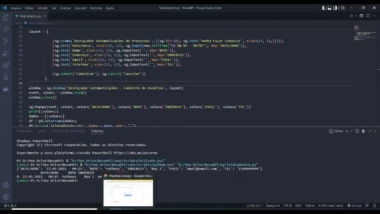This screenshot has height=214, width=380.
Task: Change end of line sequence CRLF
Action: tap(298, 206)
